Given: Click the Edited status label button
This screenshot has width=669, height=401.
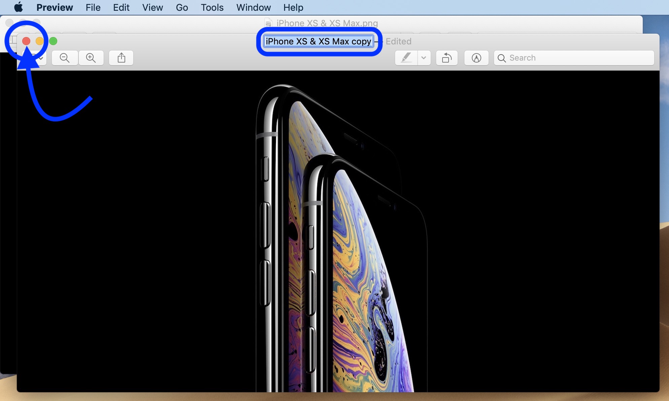Looking at the screenshot, I should 398,41.
